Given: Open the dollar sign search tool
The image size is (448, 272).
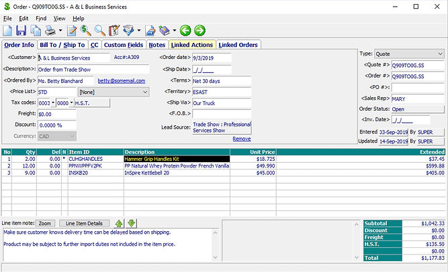Looking at the screenshot, I should (85, 31).
